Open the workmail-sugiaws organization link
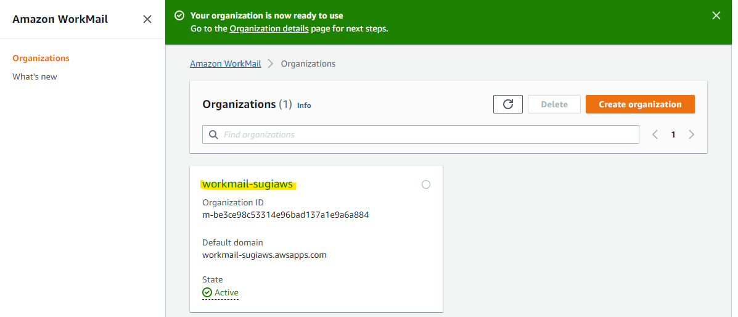 (x=248, y=184)
